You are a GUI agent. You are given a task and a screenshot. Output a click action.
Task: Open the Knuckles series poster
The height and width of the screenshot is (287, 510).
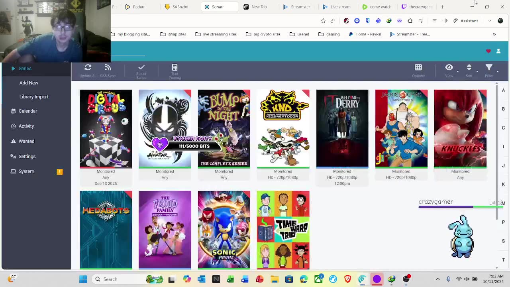click(460, 128)
